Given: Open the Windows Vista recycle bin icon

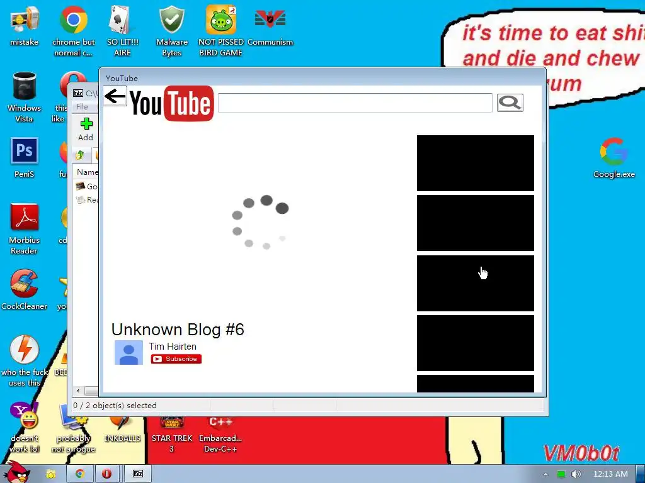Looking at the screenshot, I should point(25,97).
